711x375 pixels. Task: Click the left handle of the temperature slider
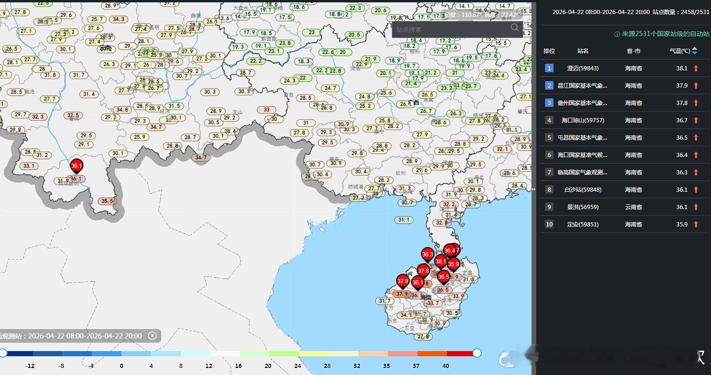3,353
